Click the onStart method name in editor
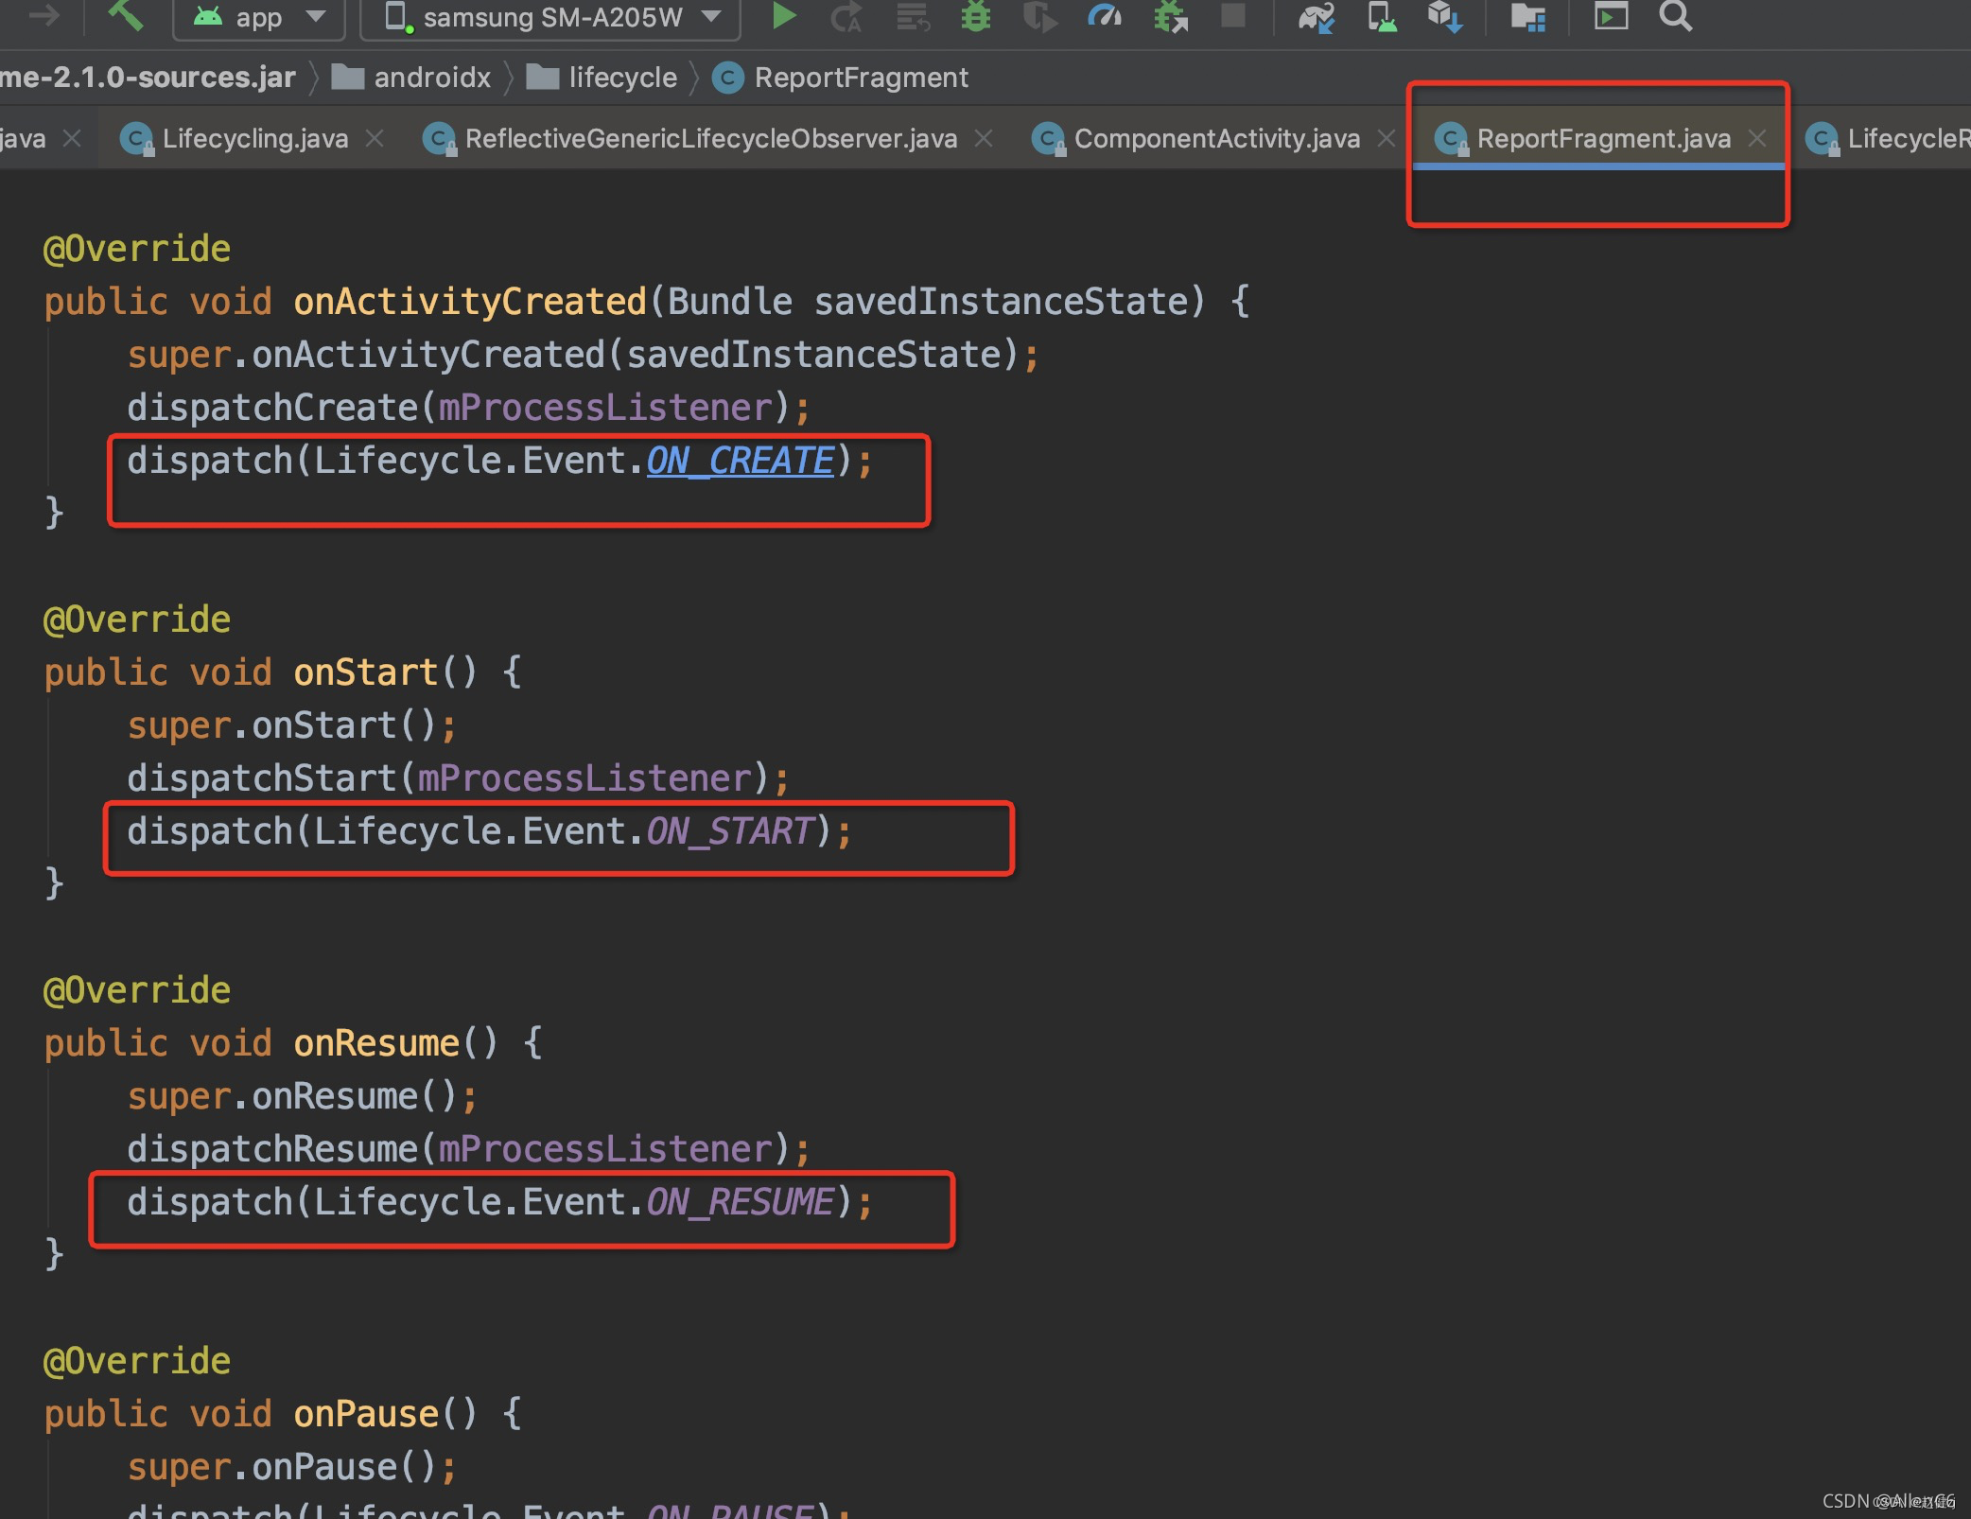The width and height of the screenshot is (1971, 1519). pos(365,672)
